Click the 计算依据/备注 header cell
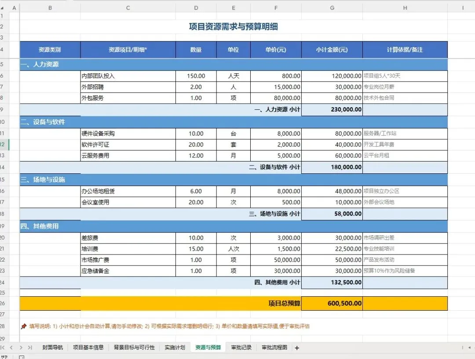 tap(405, 50)
